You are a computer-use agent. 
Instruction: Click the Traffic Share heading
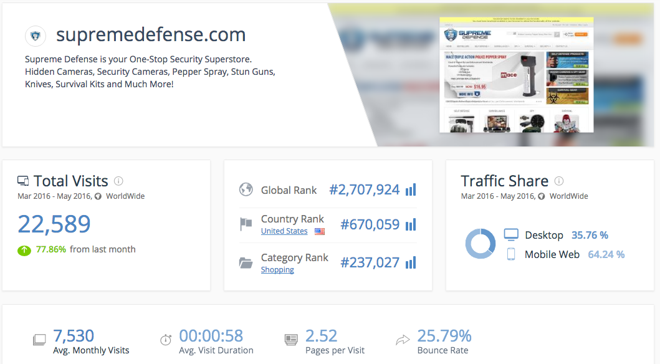(505, 181)
